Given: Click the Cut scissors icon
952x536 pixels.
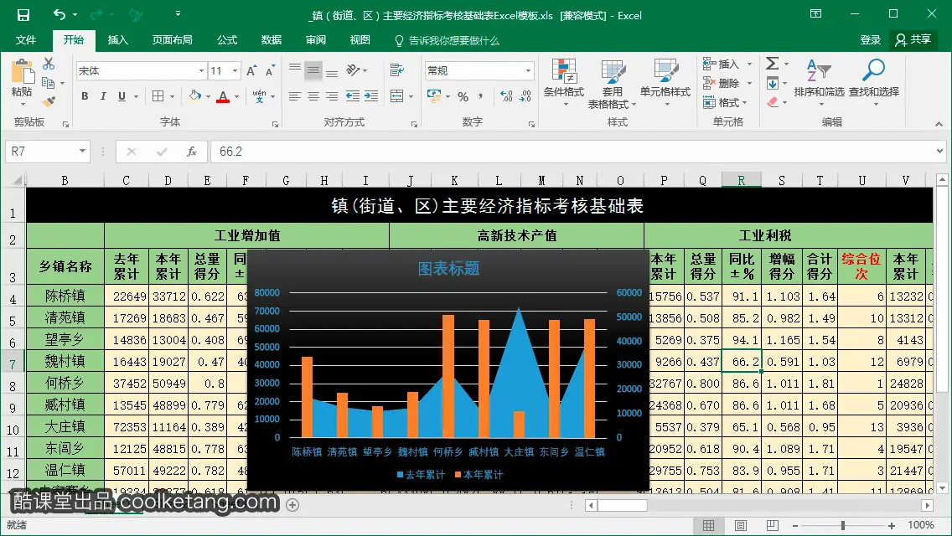Looking at the screenshot, I should 49,64.
